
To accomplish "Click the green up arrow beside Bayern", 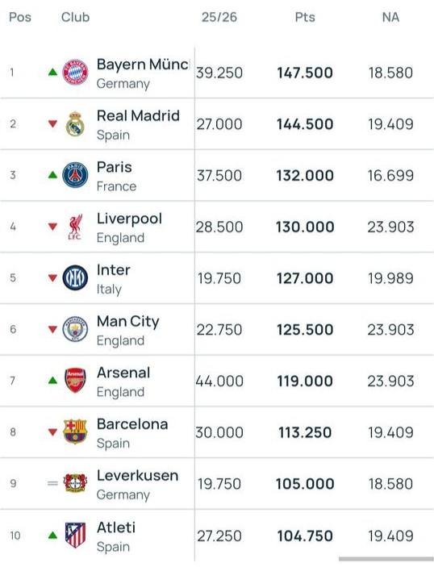I will tap(52, 73).
